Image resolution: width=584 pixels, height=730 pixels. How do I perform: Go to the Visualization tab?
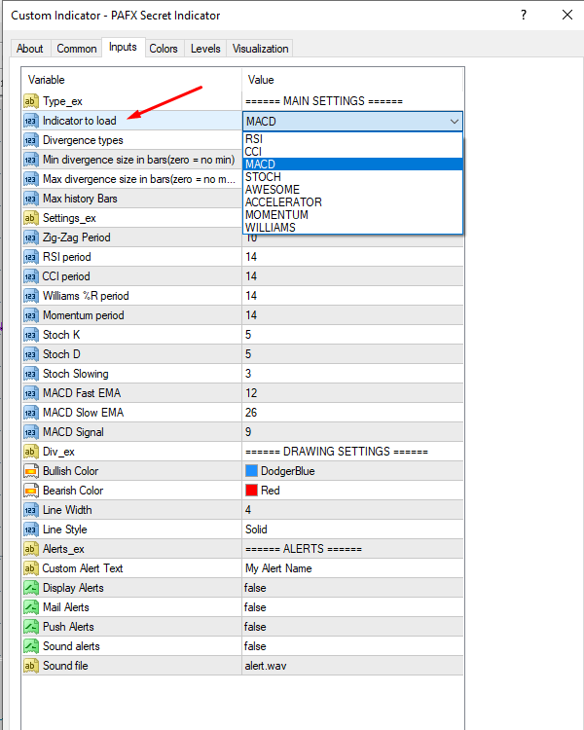tap(260, 49)
